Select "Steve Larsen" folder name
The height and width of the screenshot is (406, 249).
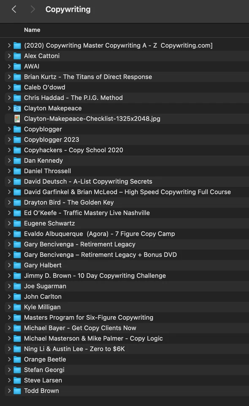[43, 380]
